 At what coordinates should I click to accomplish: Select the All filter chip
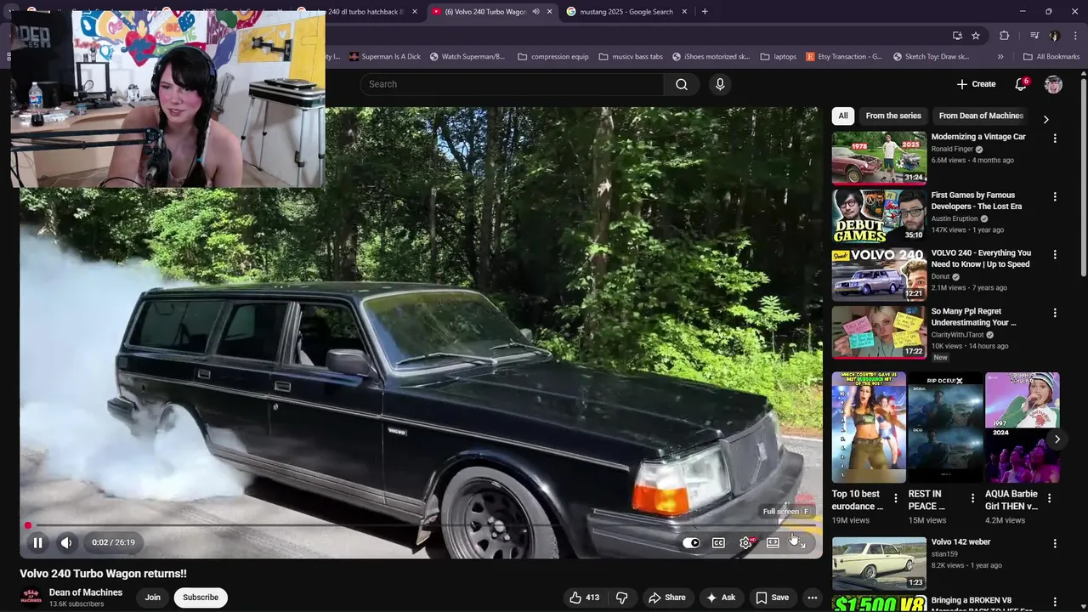point(842,116)
